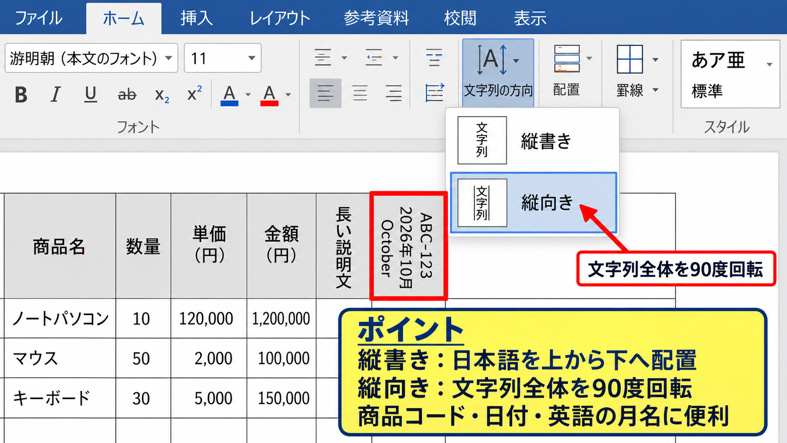Viewport: 787px width, 443px height.
Task: Click the ノートパソコン cell
Action: pos(60,318)
